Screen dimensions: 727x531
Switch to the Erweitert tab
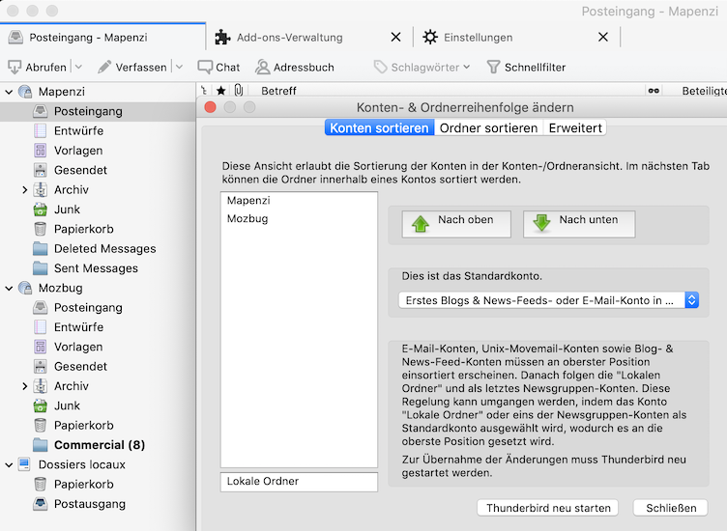[x=575, y=127]
